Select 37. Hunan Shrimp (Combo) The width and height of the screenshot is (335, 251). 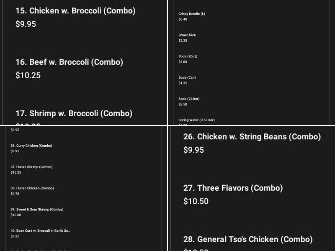click(x=31, y=167)
